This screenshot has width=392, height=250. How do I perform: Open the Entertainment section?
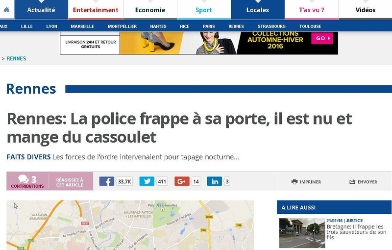point(96,10)
